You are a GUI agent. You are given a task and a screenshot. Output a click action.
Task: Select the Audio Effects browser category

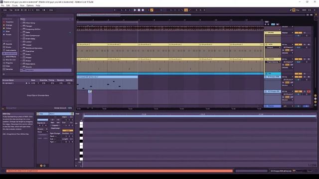(x=9, y=54)
